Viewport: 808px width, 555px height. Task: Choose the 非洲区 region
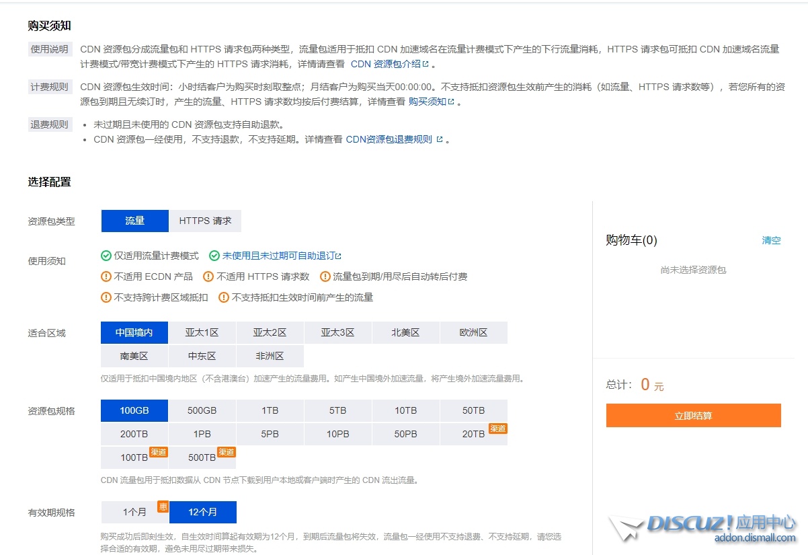tap(270, 356)
